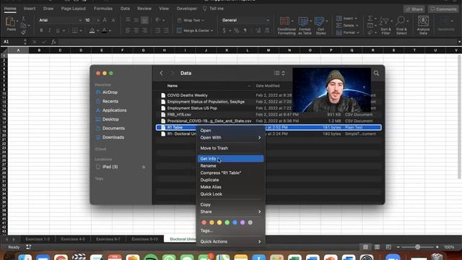Switch to Page Break Preview in status bar
Viewport: 462px width, 260px height.
coord(388,247)
